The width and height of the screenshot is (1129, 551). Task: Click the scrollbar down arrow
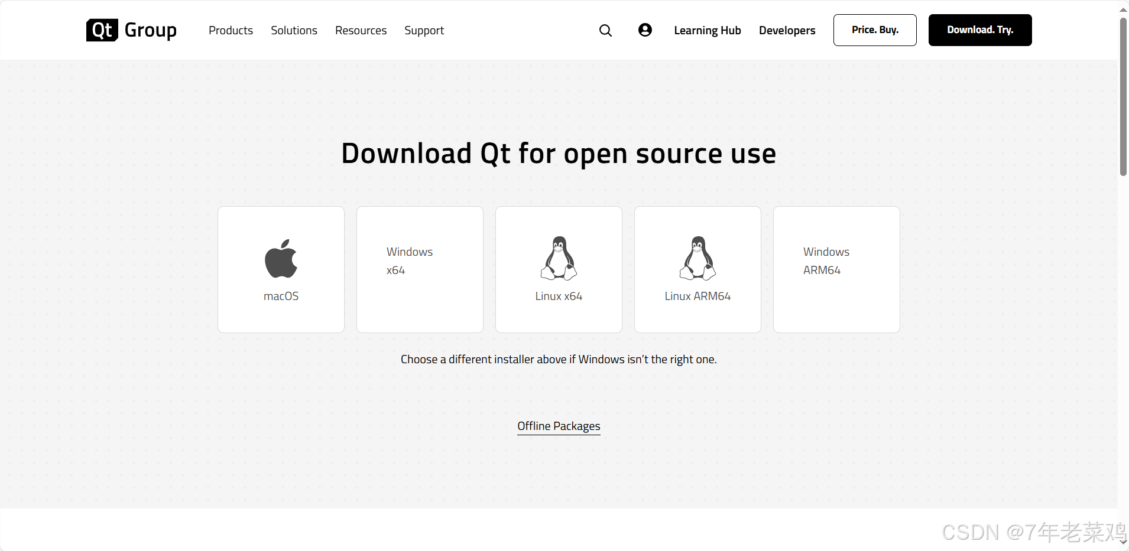1123,541
